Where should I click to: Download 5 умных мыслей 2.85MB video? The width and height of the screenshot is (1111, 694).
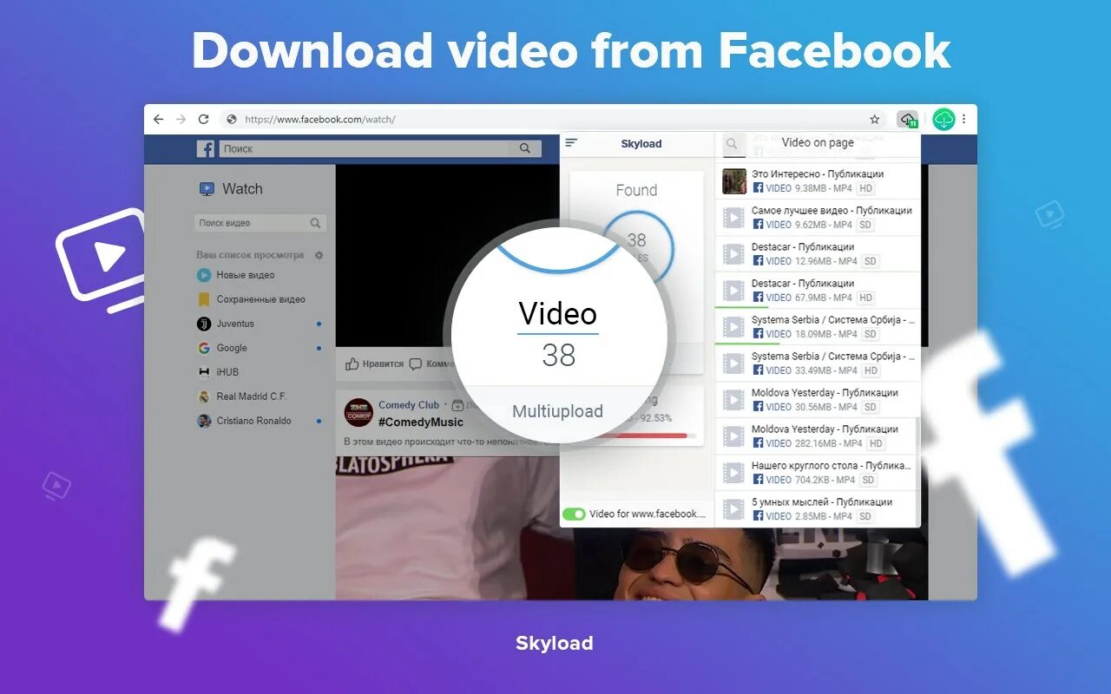pos(817,509)
